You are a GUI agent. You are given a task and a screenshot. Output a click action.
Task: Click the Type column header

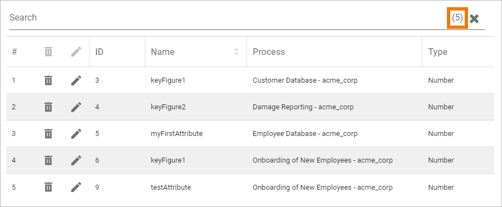[x=437, y=52]
